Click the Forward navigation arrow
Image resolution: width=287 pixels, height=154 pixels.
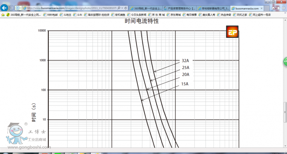point(12,8)
